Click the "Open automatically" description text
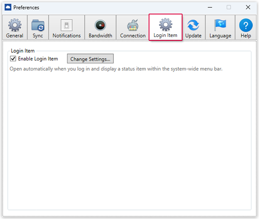Screen dimensions: 259x219 pyautogui.click(x=115, y=68)
